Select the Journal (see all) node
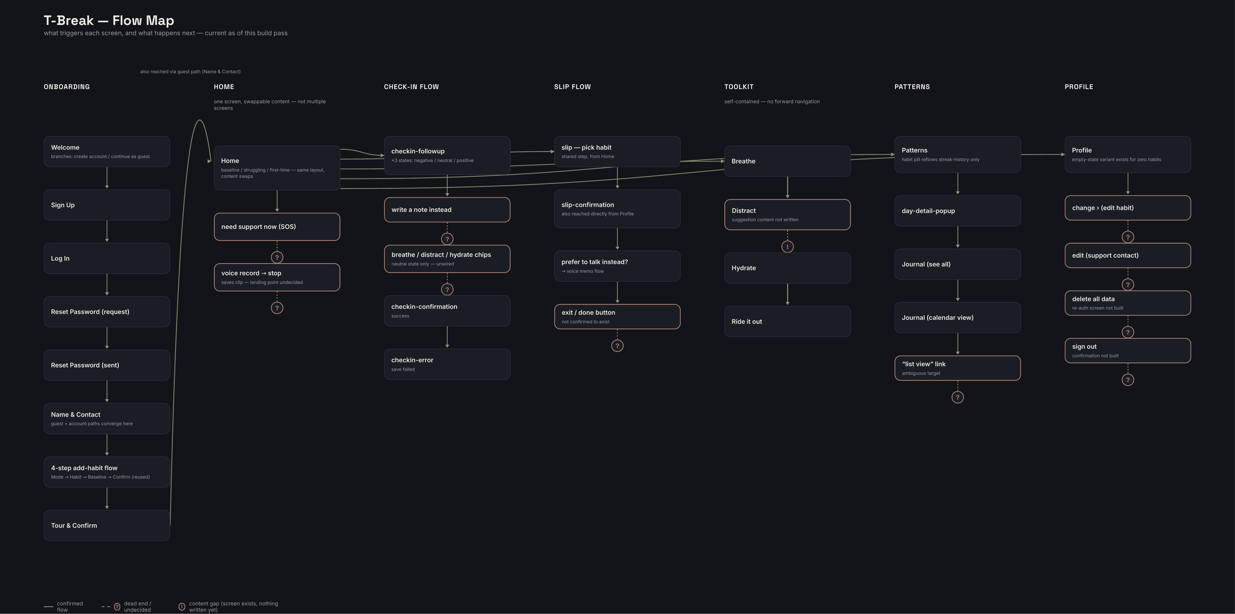 point(958,264)
